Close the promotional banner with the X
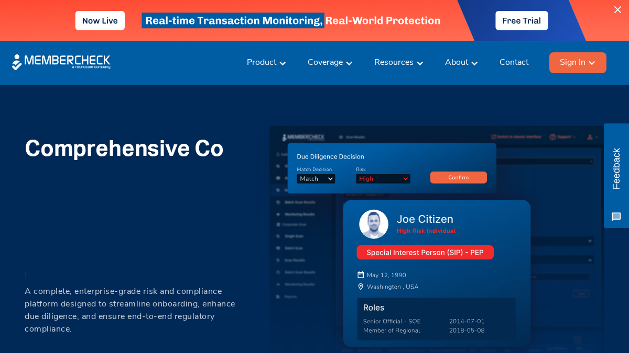Viewport: 629px width, 353px height. (617, 10)
